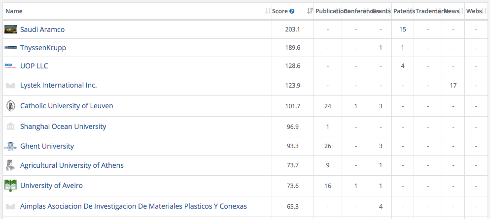Click Leuven publications value 24
The height and width of the screenshot is (219, 490).
(327, 106)
